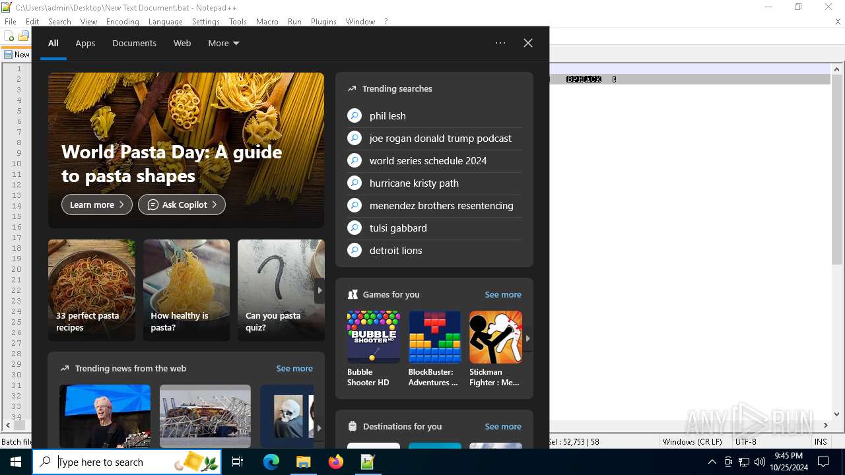The image size is (845, 475).
Task: Click See more for Destinations for you
Action: (x=503, y=426)
